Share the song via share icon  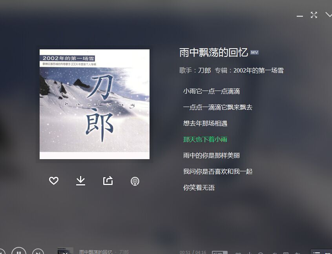click(x=108, y=181)
